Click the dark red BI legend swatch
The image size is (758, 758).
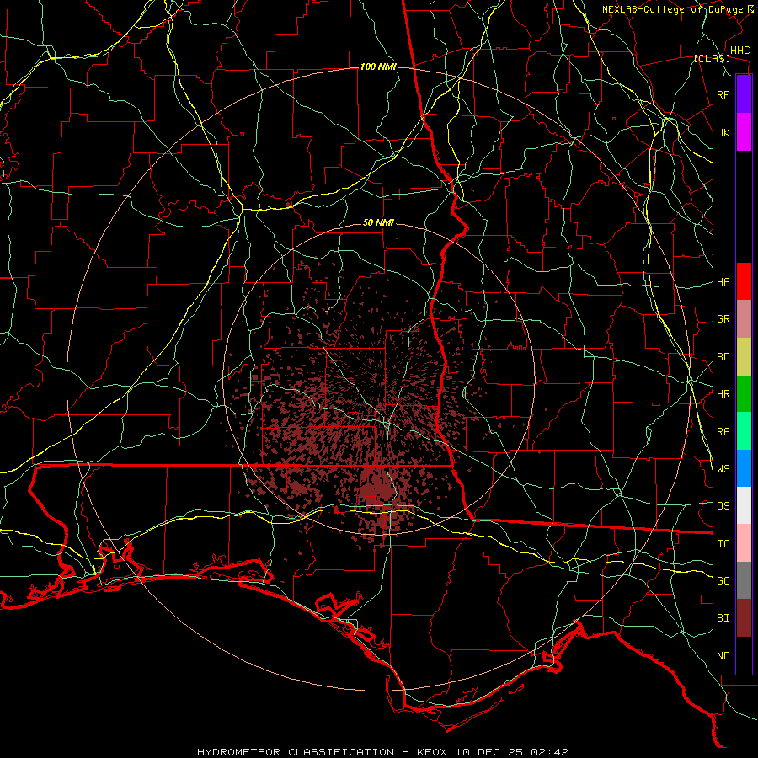744,618
